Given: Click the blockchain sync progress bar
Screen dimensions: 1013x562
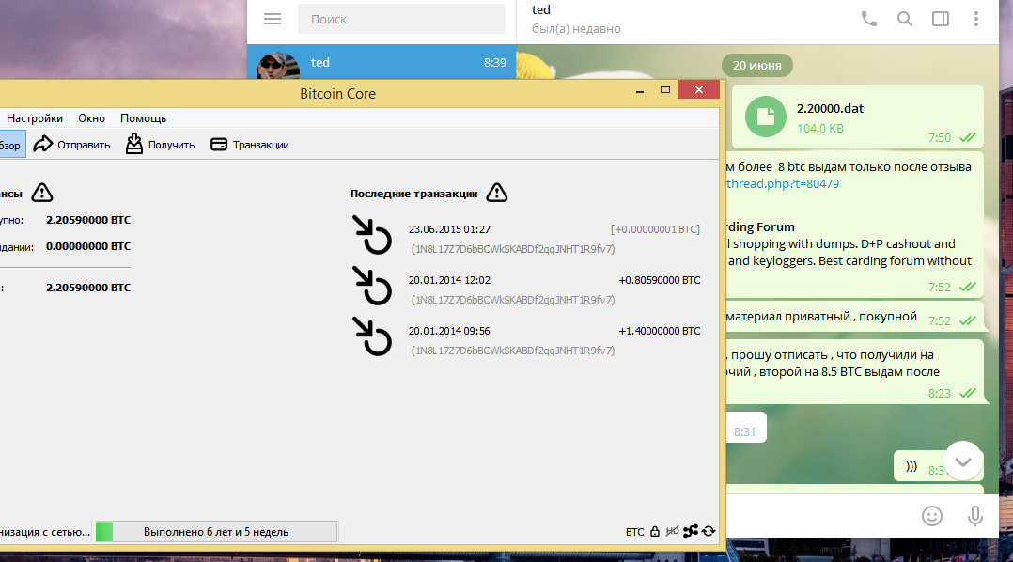Looking at the screenshot, I should pos(215,532).
